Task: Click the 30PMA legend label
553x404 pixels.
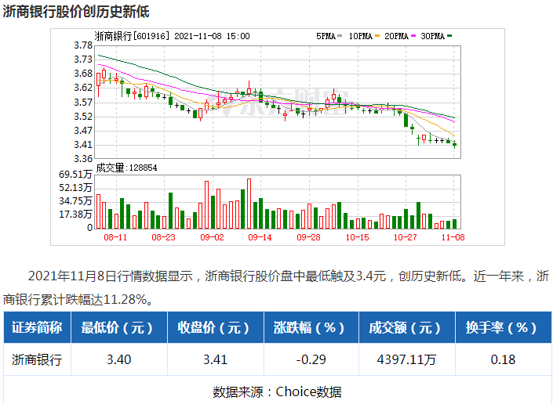Action: pyautogui.click(x=432, y=36)
